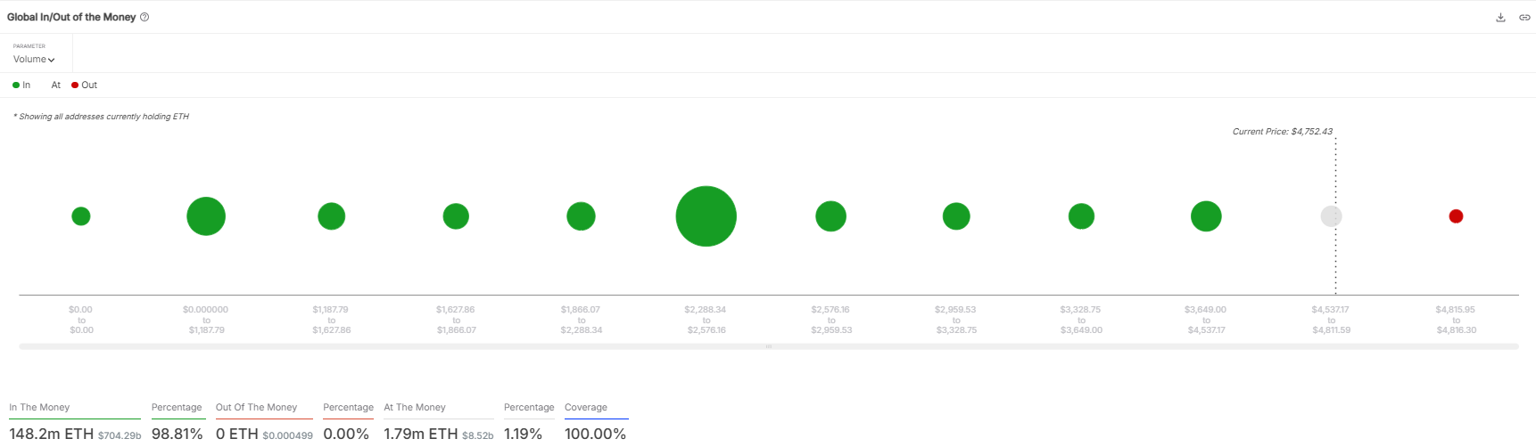The width and height of the screenshot is (1536, 447).
Task: Select the small green bubble for $0.00 range
Action: click(x=81, y=216)
